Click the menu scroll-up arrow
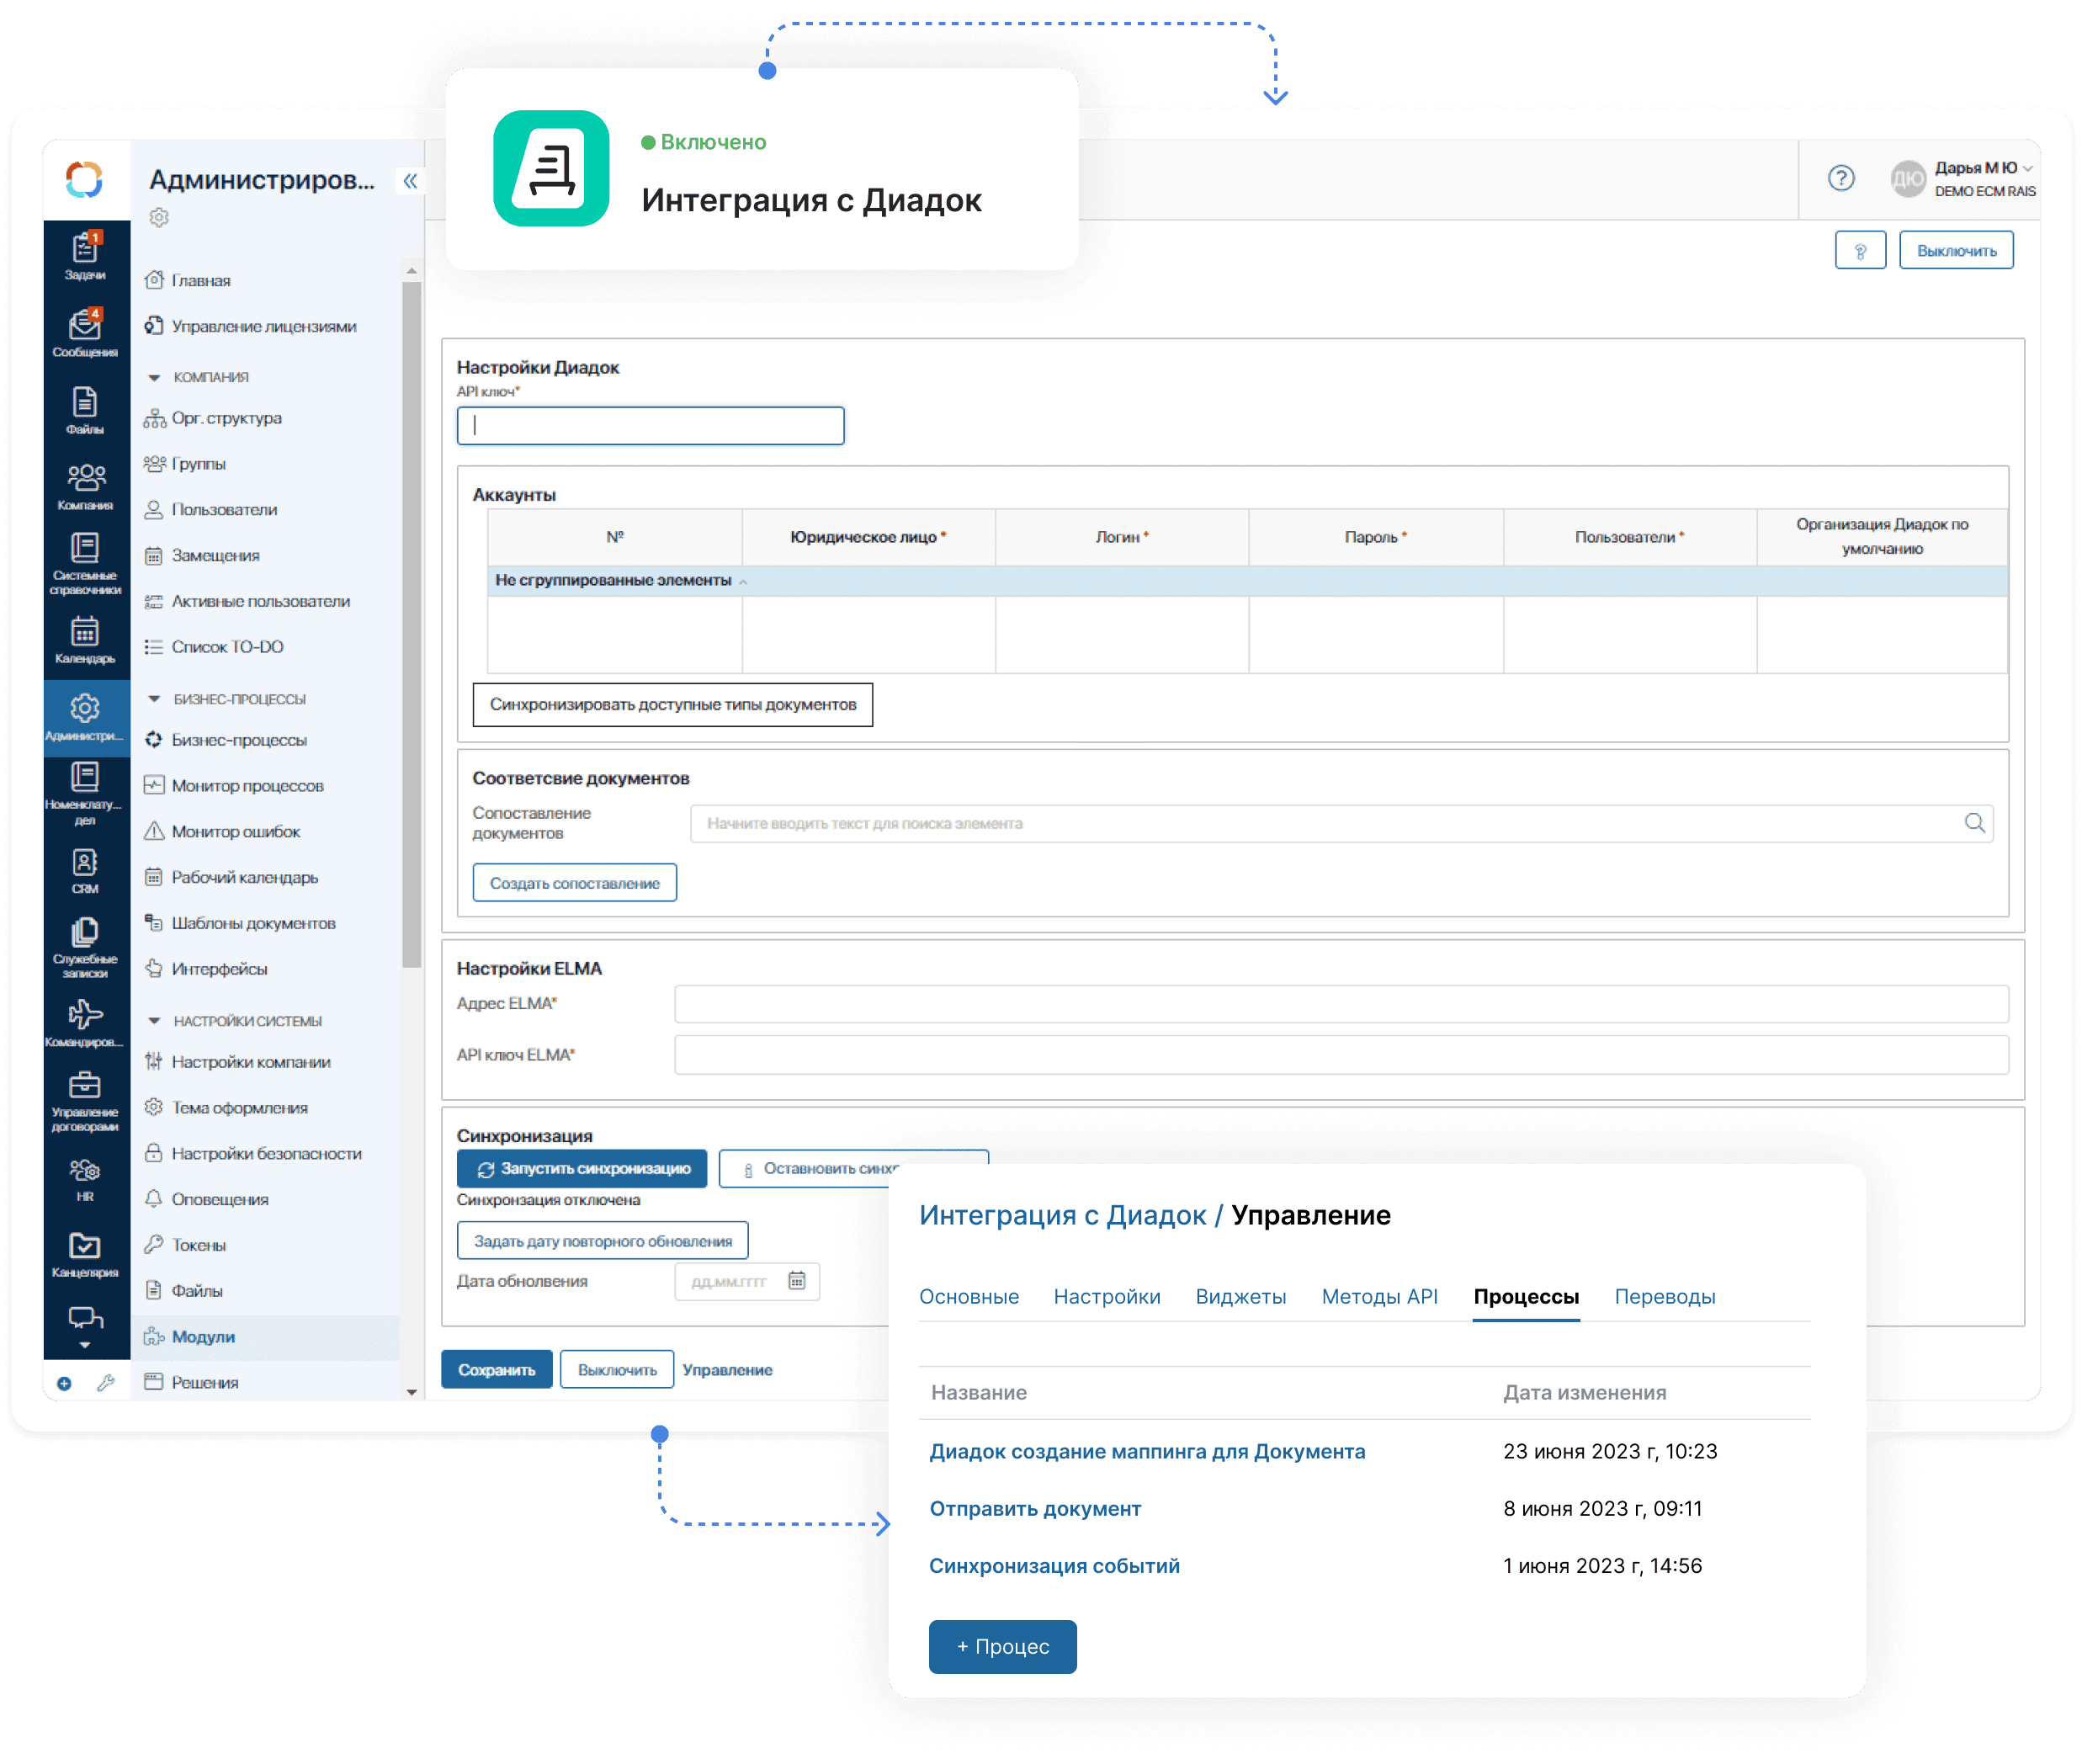The height and width of the screenshot is (1764, 2082). pyautogui.click(x=411, y=271)
